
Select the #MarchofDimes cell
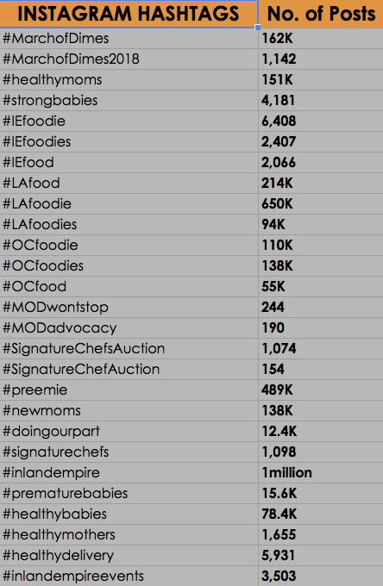pyautogui.click(x=129, y=38)
